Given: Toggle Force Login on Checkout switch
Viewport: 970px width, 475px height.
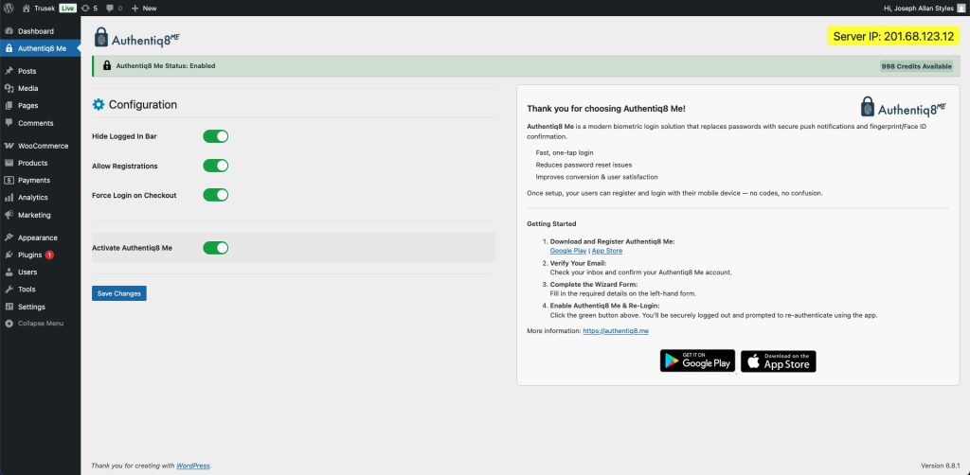Looking at the screenshot, I should [x=216, y=195].
